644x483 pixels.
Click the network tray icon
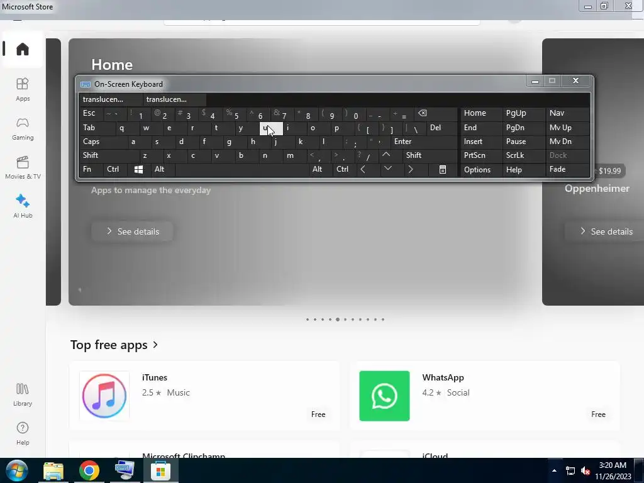570,470
